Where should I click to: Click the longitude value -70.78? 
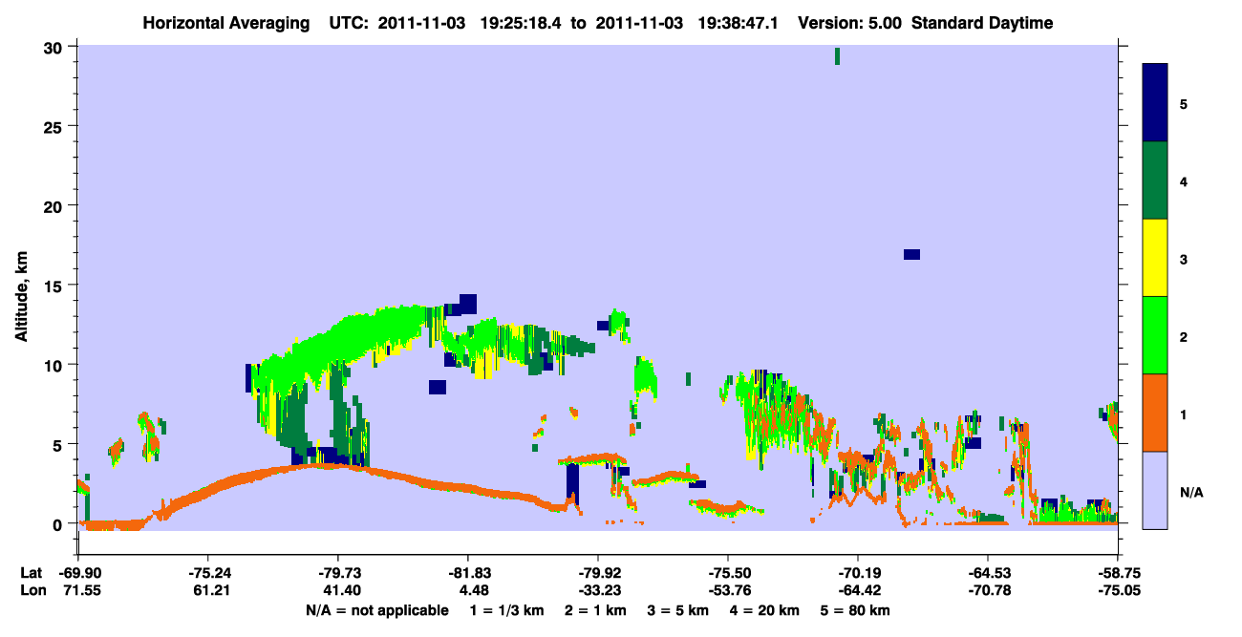click(x=988, y=590)
